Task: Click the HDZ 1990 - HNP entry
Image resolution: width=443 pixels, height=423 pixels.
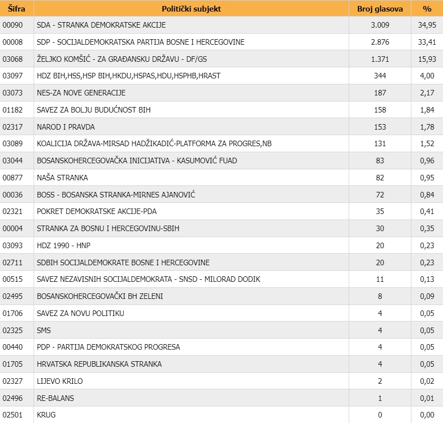Action: pyautogui.click(x=64, y=246)
